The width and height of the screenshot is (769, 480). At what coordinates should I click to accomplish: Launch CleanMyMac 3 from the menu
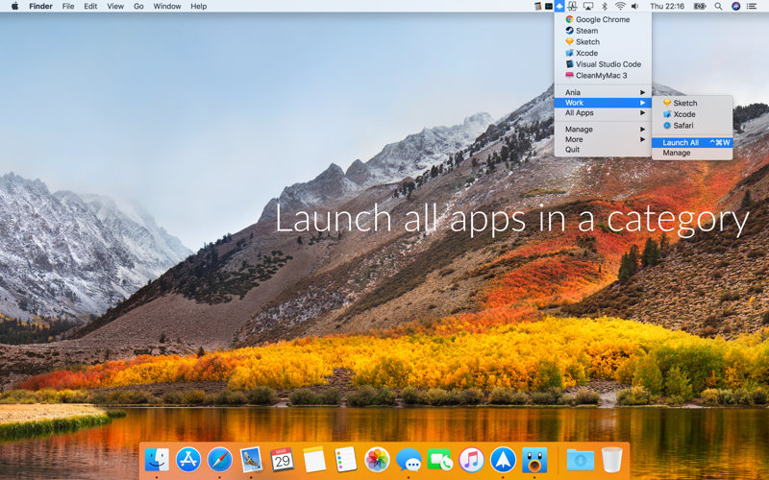point(603,76)
